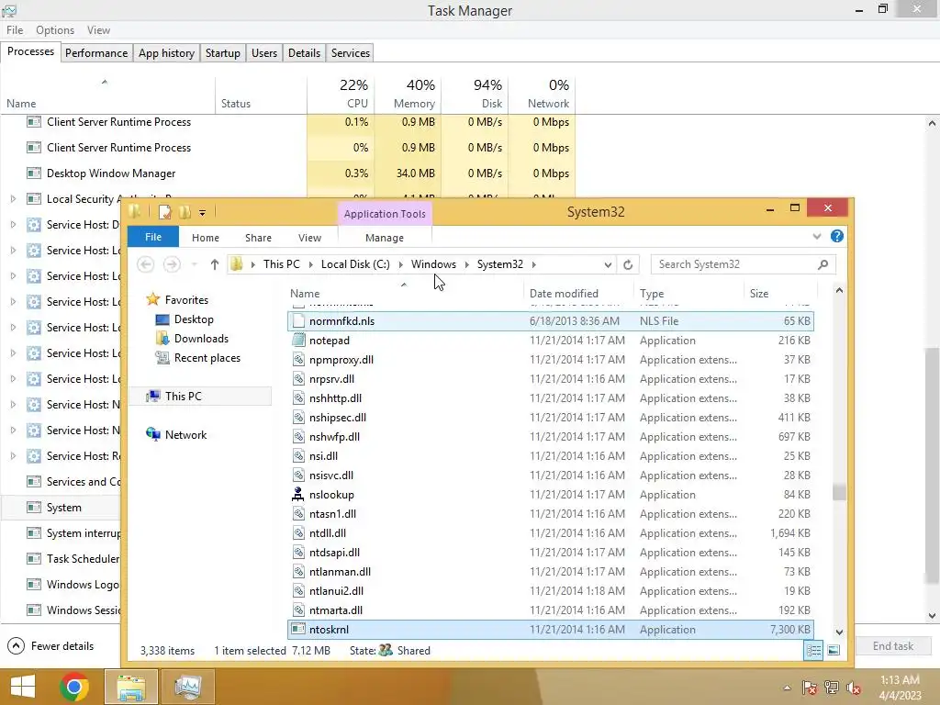Switch to large icons view in status bar
The height and width of the screenshot is (705, 940).
point(834,651)
